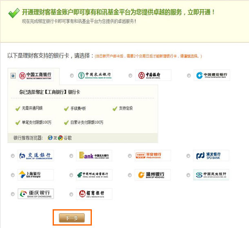The height and width of the screenshot is (228, 249).
Task: Select the 交通银行 radio button
Action: click(x=13, y=156)
